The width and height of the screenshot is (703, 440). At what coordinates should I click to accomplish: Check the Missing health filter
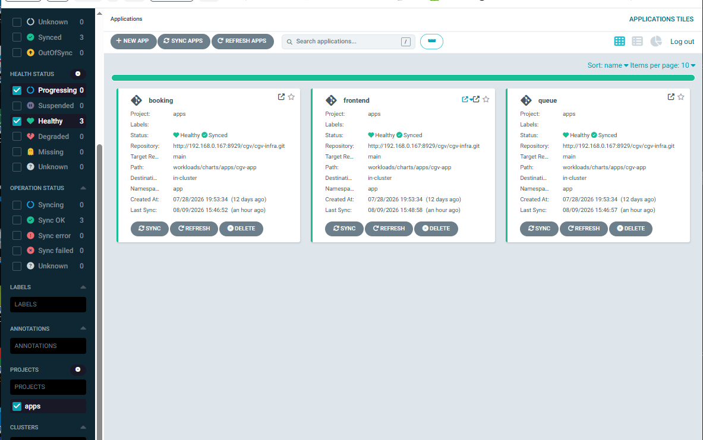click(x=17, y=152)
